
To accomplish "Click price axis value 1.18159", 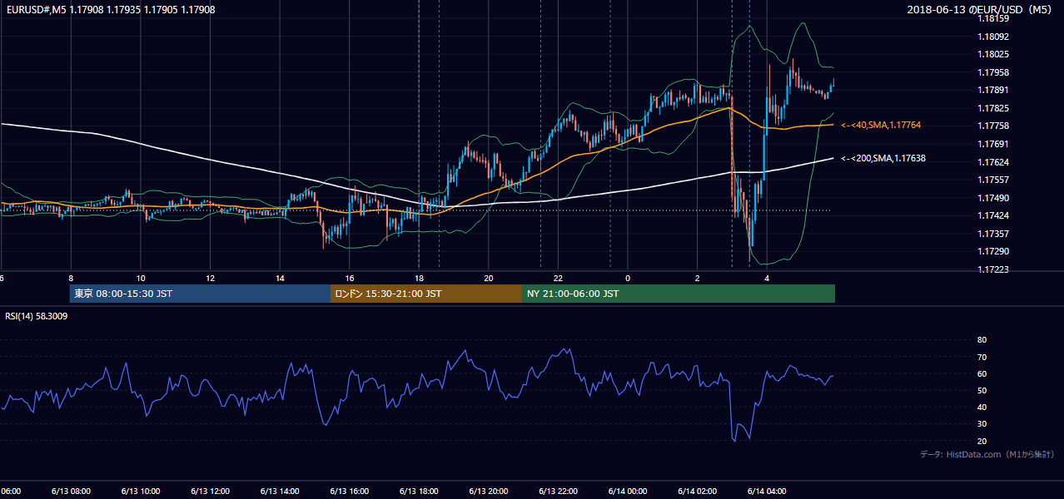I will (x=992, y=18).
